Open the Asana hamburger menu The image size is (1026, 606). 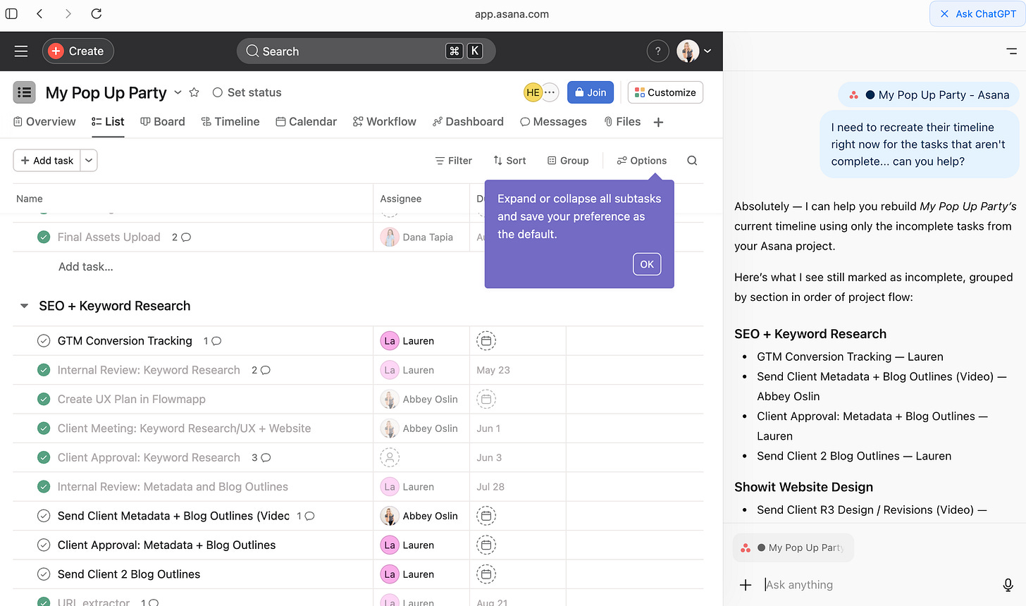[21, 51]
